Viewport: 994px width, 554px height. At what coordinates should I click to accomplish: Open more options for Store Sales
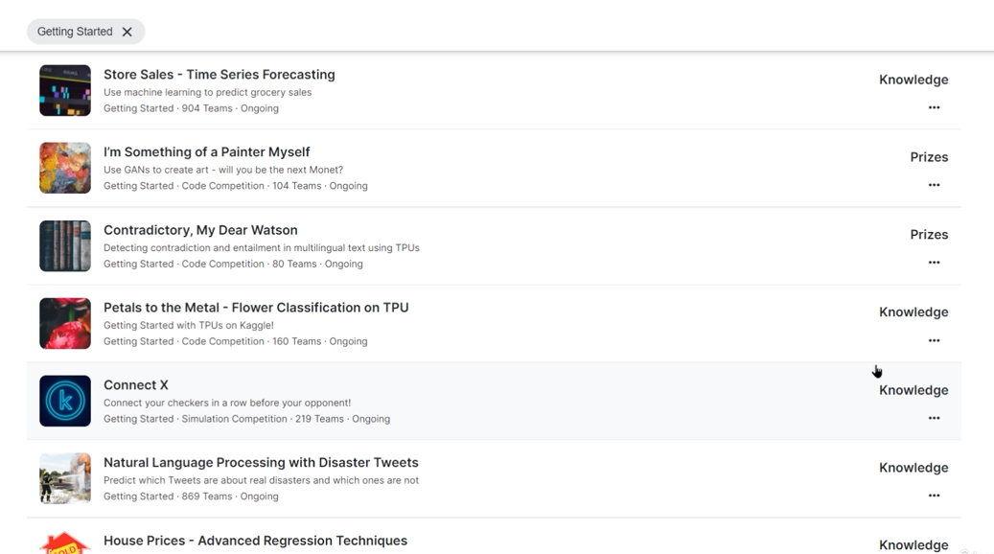934,107
